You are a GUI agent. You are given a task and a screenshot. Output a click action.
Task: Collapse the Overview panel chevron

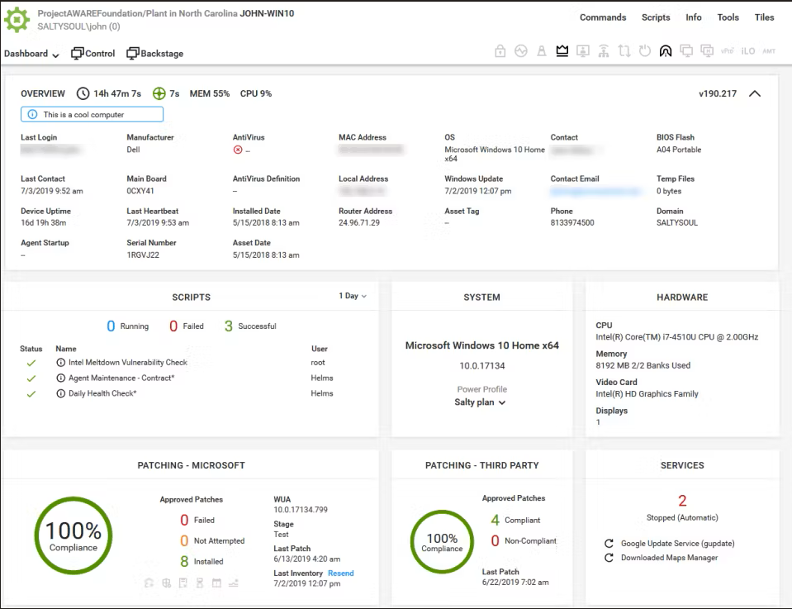(x=755, y=93)
